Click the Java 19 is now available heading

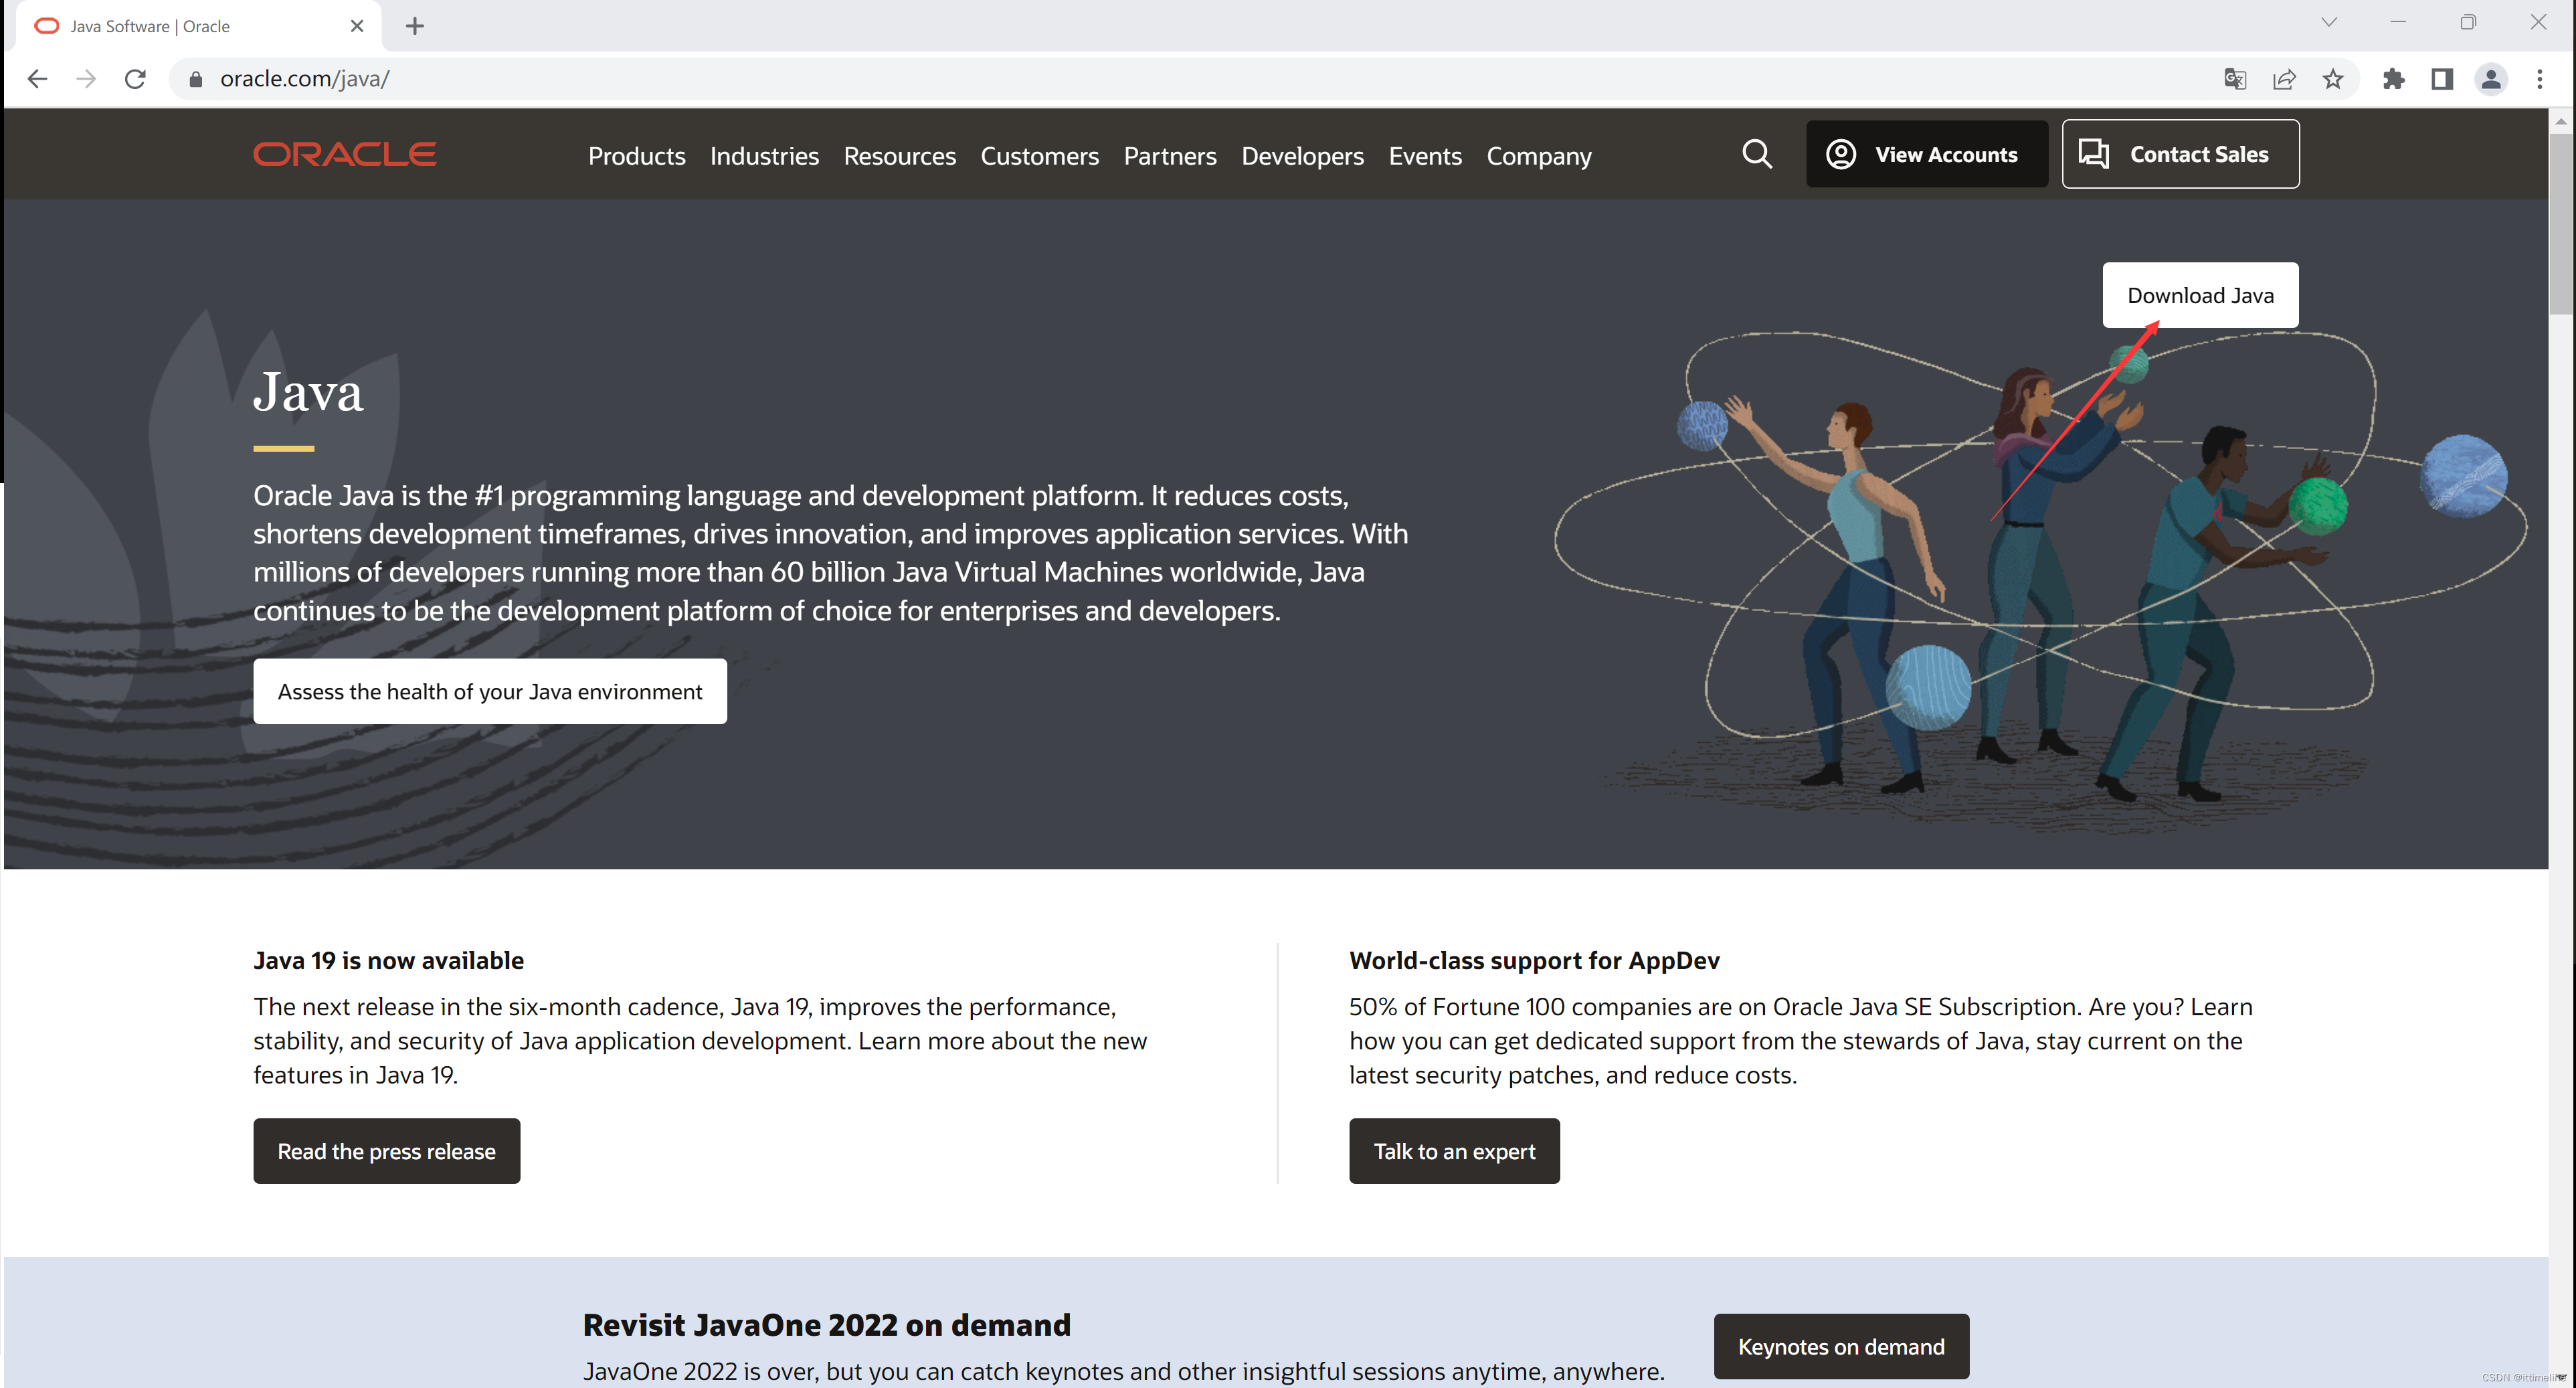pyautogui.click(x=388, y=960)
